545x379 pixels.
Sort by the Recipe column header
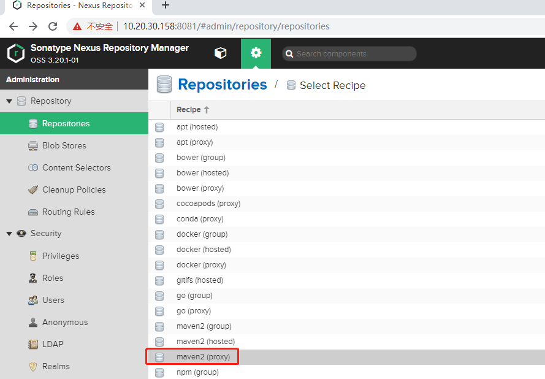(x=193, y=110)
